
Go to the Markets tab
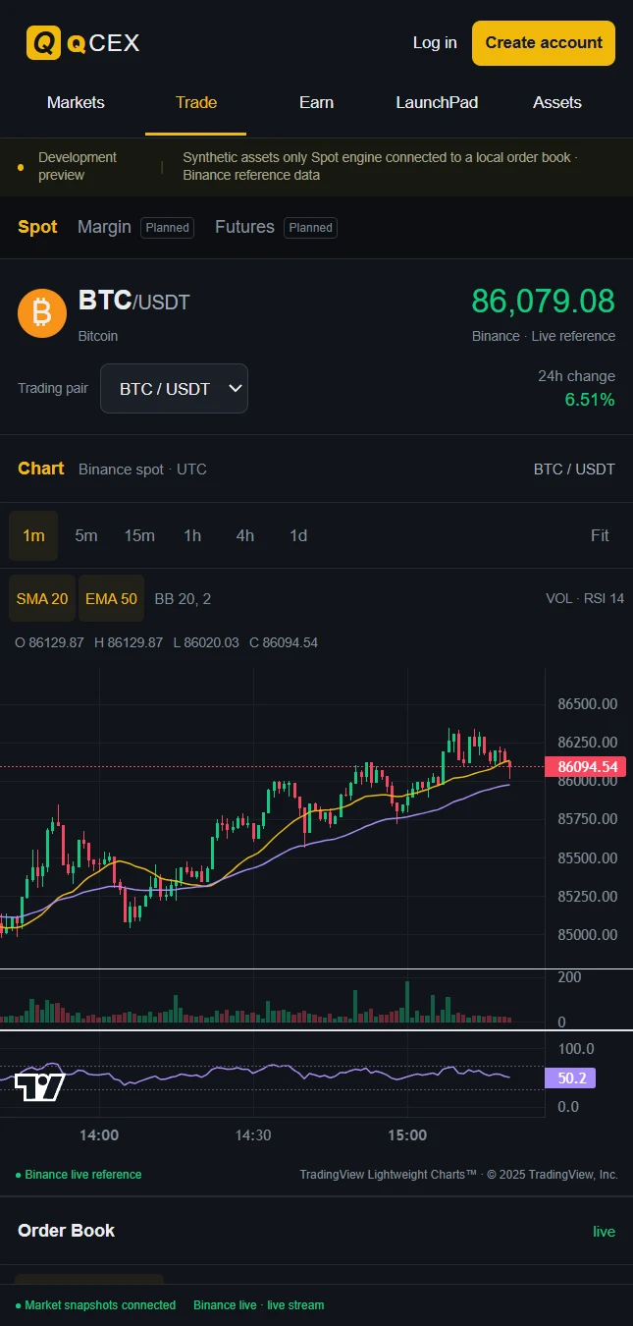coord(76,102)
